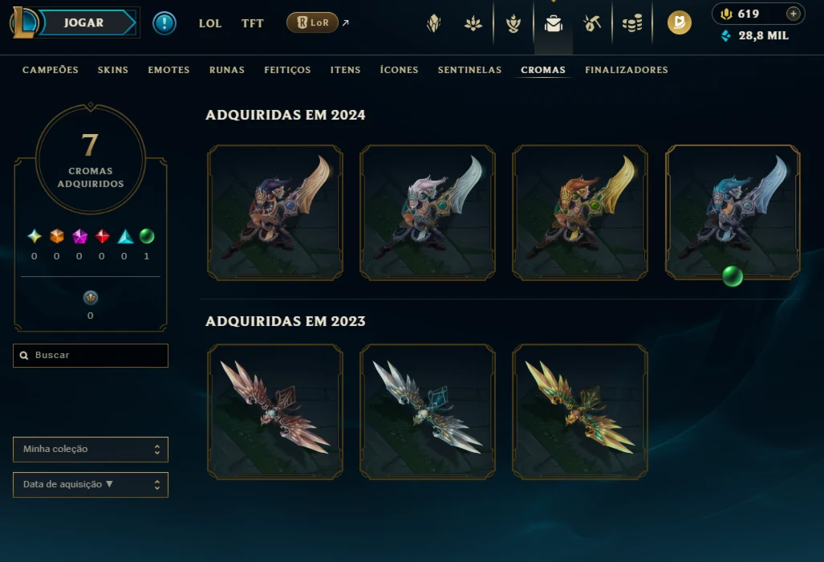
Task: Open the Loot hammer icon
Action: point(592,23)
